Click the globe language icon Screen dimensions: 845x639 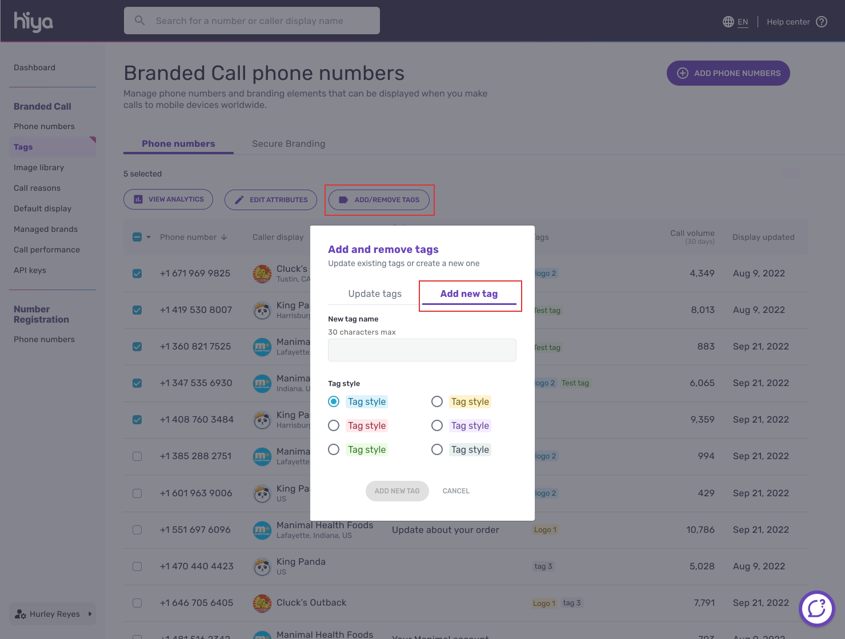point(728,22)
